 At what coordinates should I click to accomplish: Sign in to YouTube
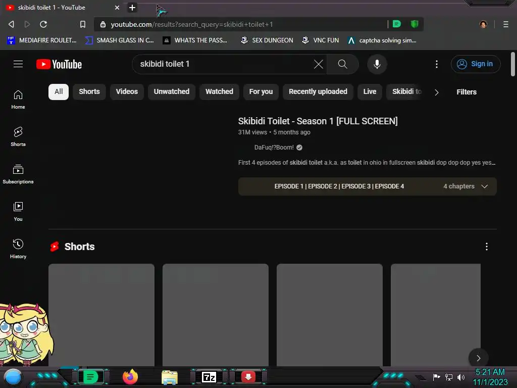pos(476,64)
